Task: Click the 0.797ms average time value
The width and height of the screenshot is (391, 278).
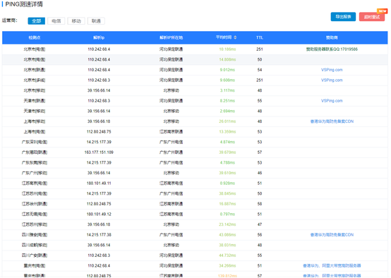Action: (227, 214)
